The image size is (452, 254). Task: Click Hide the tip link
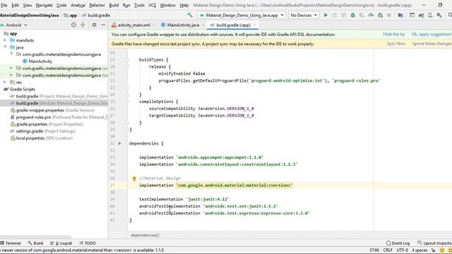coord(394,35)
